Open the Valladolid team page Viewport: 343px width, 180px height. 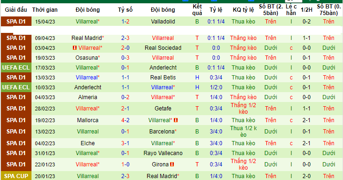coord(163,22)
